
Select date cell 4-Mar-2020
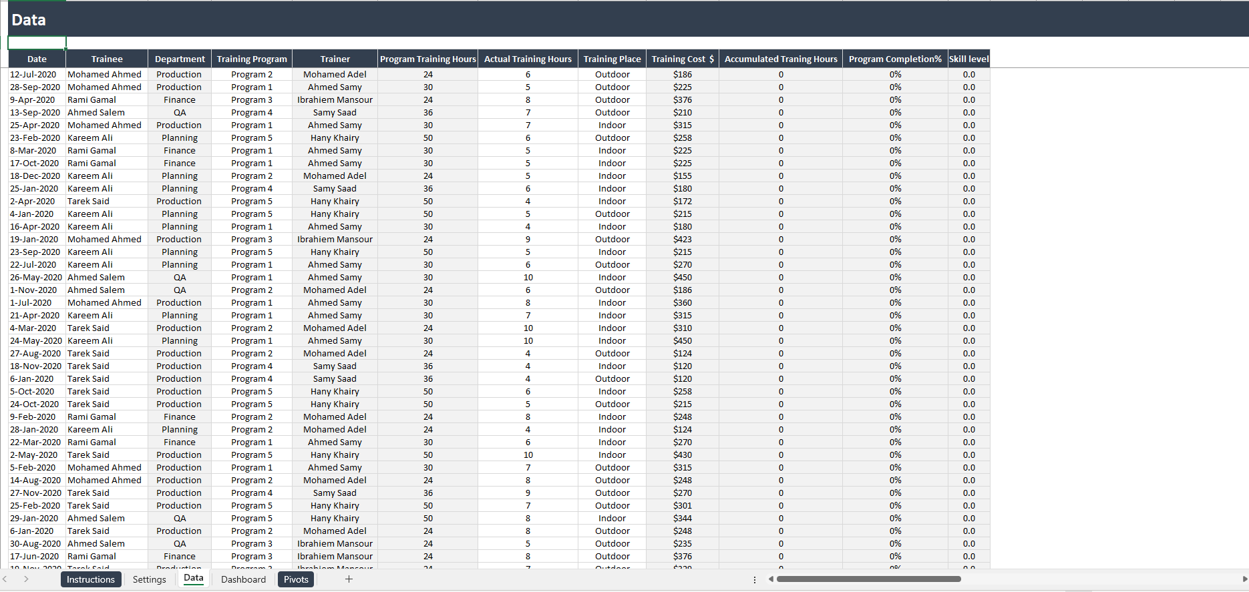tap(37, 328)
